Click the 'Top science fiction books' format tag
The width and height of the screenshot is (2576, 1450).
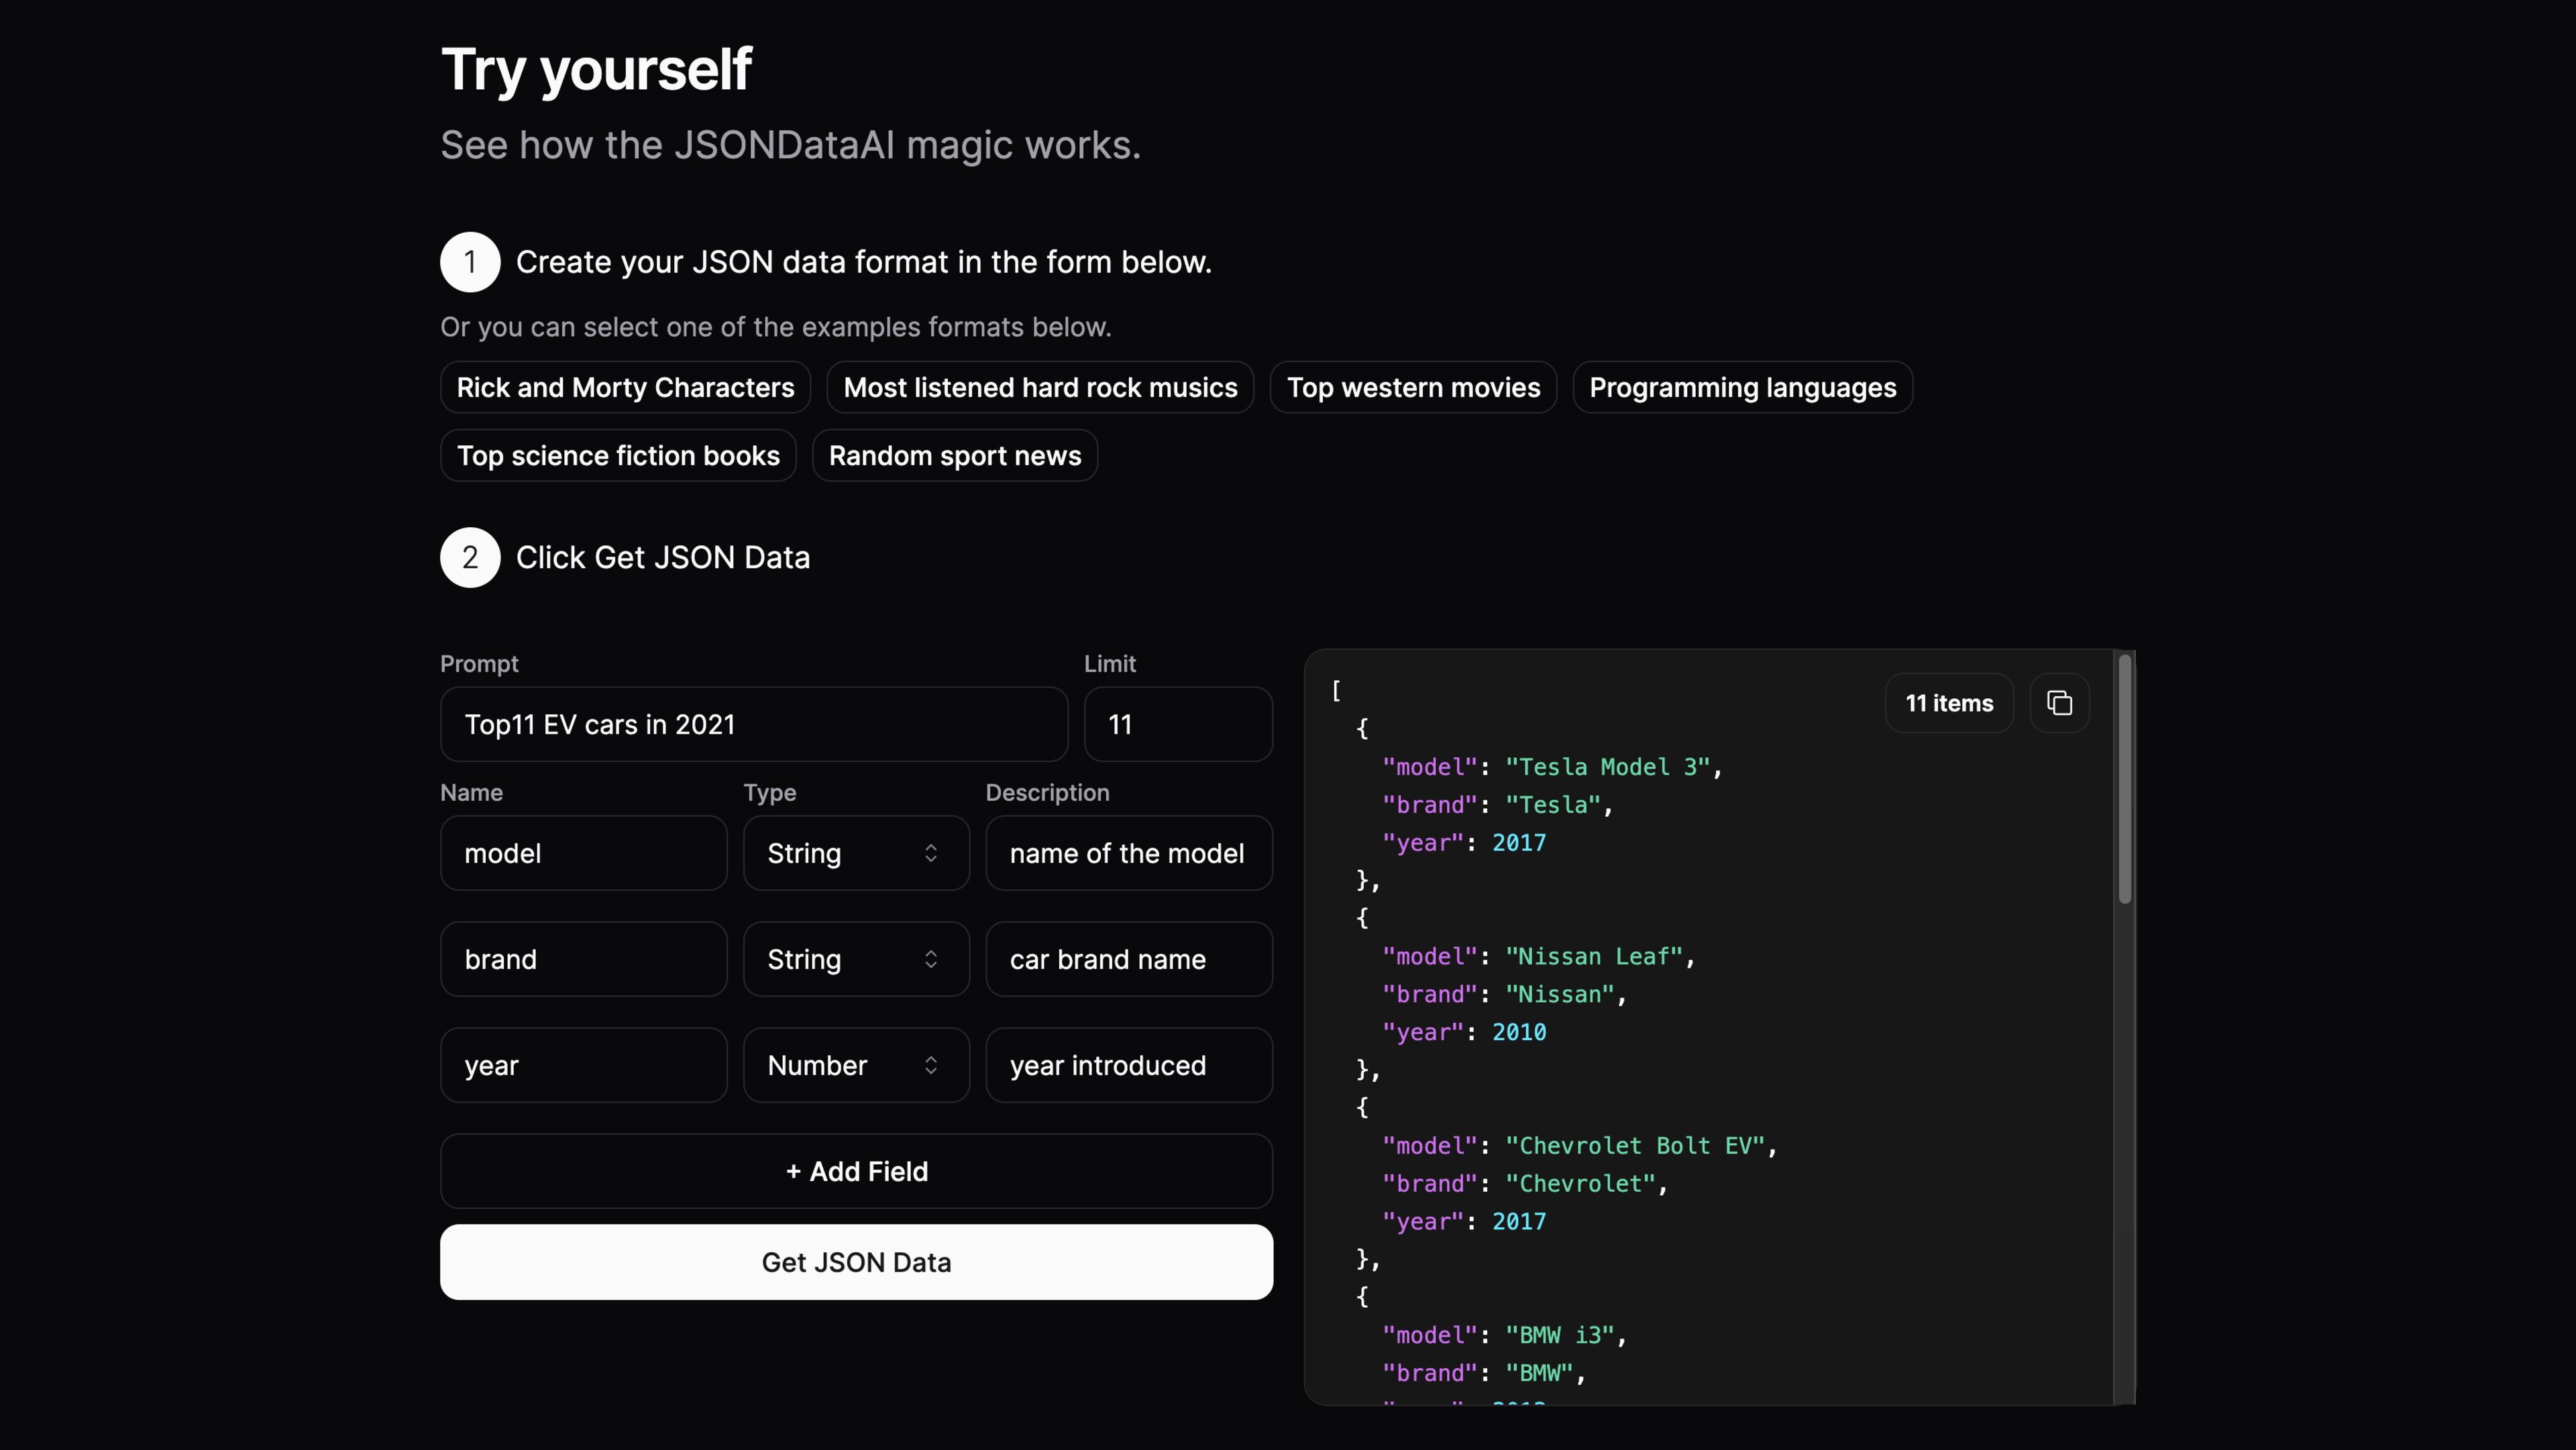pyautogui.click(x=617, y=455)
